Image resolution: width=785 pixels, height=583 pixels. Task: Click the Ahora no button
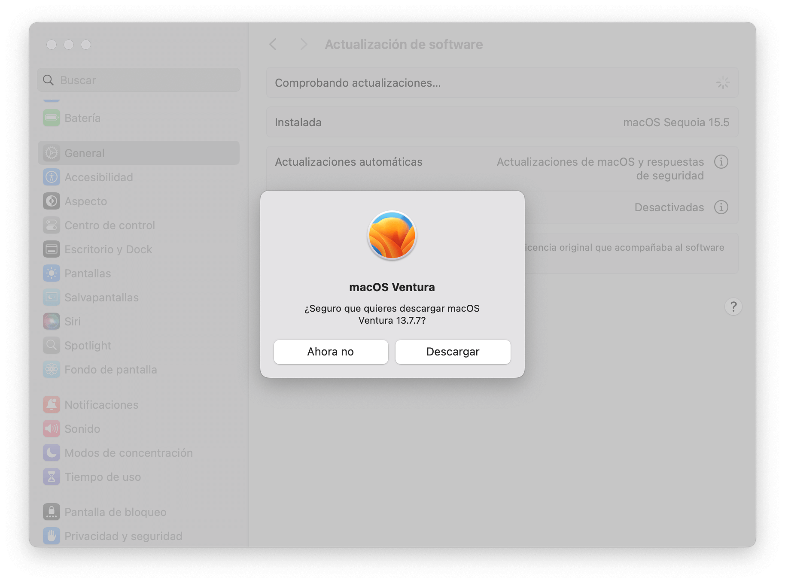(x=331, y=352)
